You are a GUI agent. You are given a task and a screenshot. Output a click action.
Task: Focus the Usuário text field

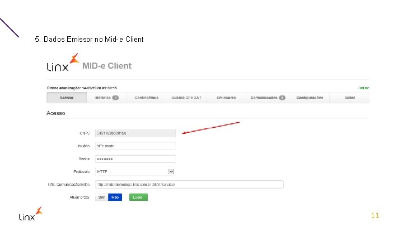click(x=135, y=146)
